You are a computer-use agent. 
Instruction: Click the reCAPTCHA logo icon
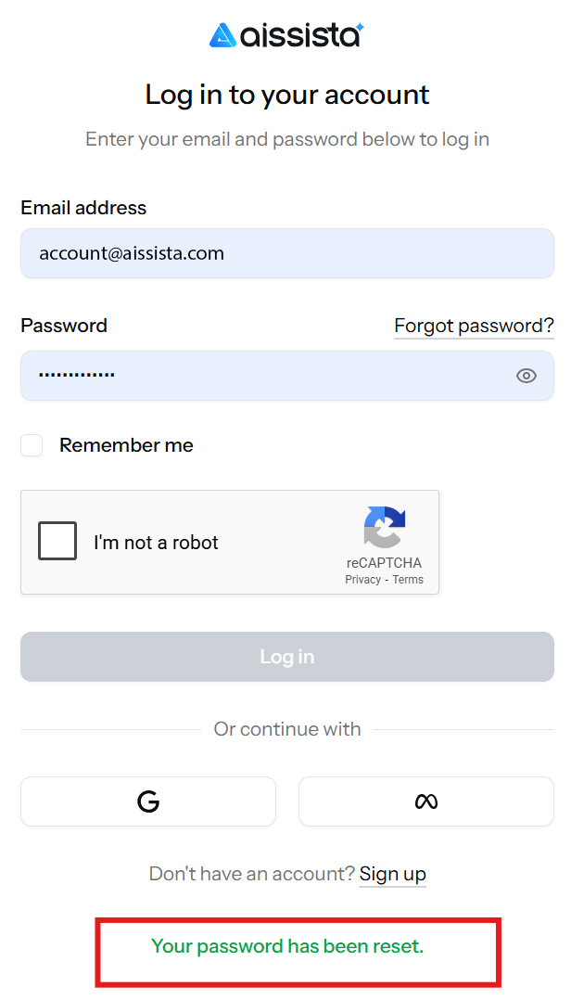coord(385,528)
